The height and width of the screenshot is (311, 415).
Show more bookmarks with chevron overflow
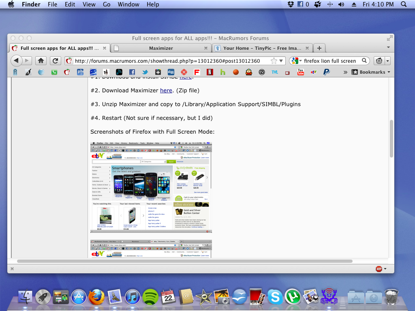pyautogui.click(x=345, y=72)
